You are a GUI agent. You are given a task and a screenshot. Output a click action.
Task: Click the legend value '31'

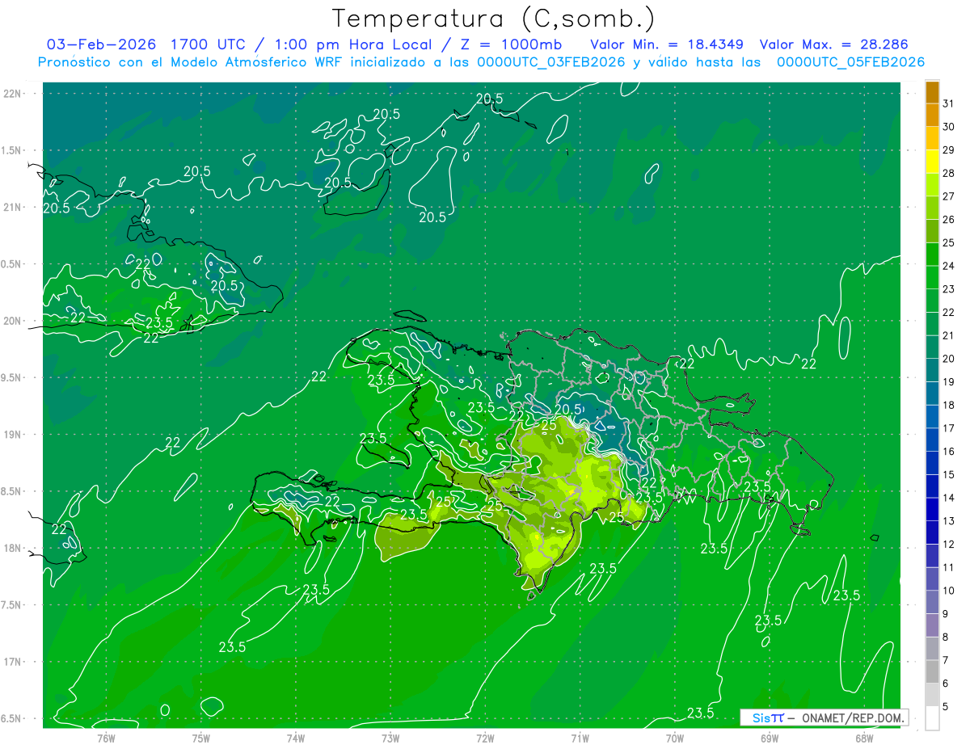pos(948,103)
